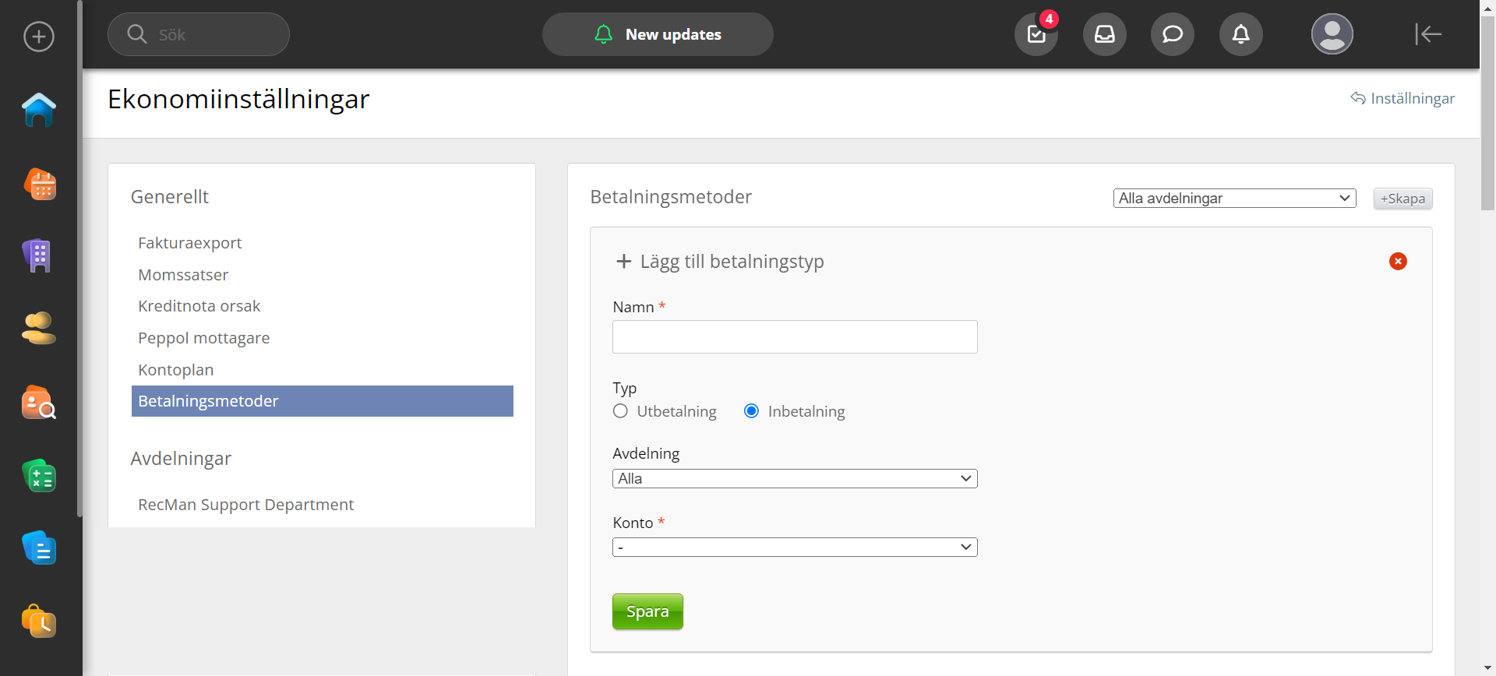The image size is (1496, 676).
Task: Open the orange calendar icon
Action: coord(39,185)
